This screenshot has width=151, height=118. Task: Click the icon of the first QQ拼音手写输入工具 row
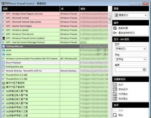pos(4,107)
